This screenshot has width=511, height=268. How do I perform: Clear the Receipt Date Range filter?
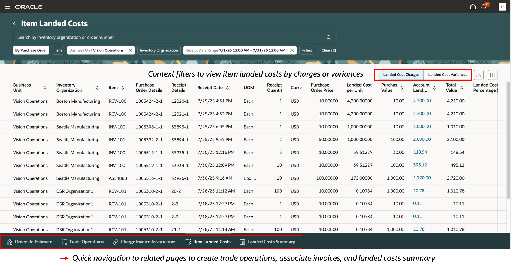[292, 50]
